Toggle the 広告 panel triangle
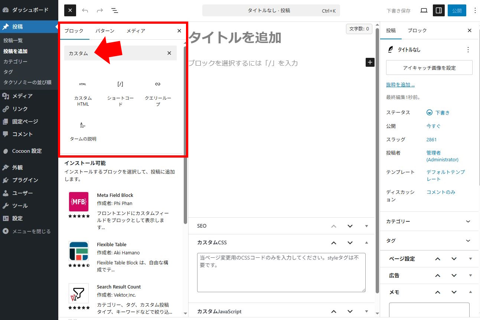Screen dimensions: 480x320 (470, 276)
